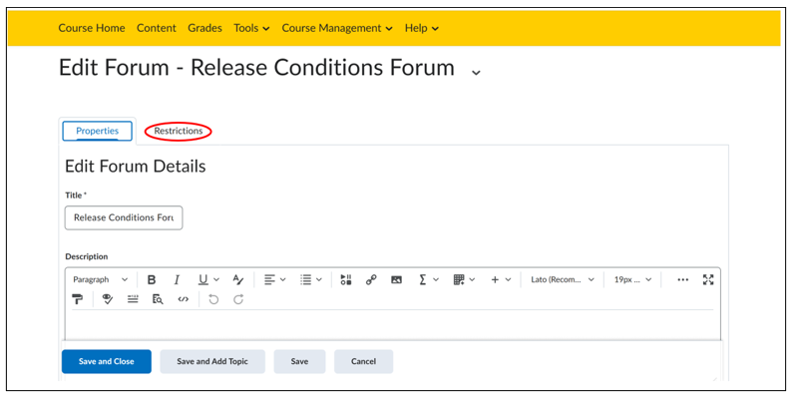The image size is (794, 400).
Task: Expand the insert-other options arrow
Action: (x=508, y=279)
